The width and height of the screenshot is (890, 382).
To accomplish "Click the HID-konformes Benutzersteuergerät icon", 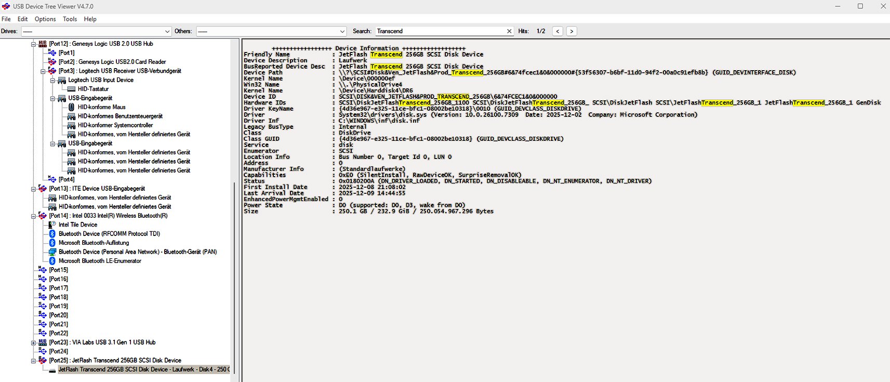I will pyautogui.click(x=71, y=116).
